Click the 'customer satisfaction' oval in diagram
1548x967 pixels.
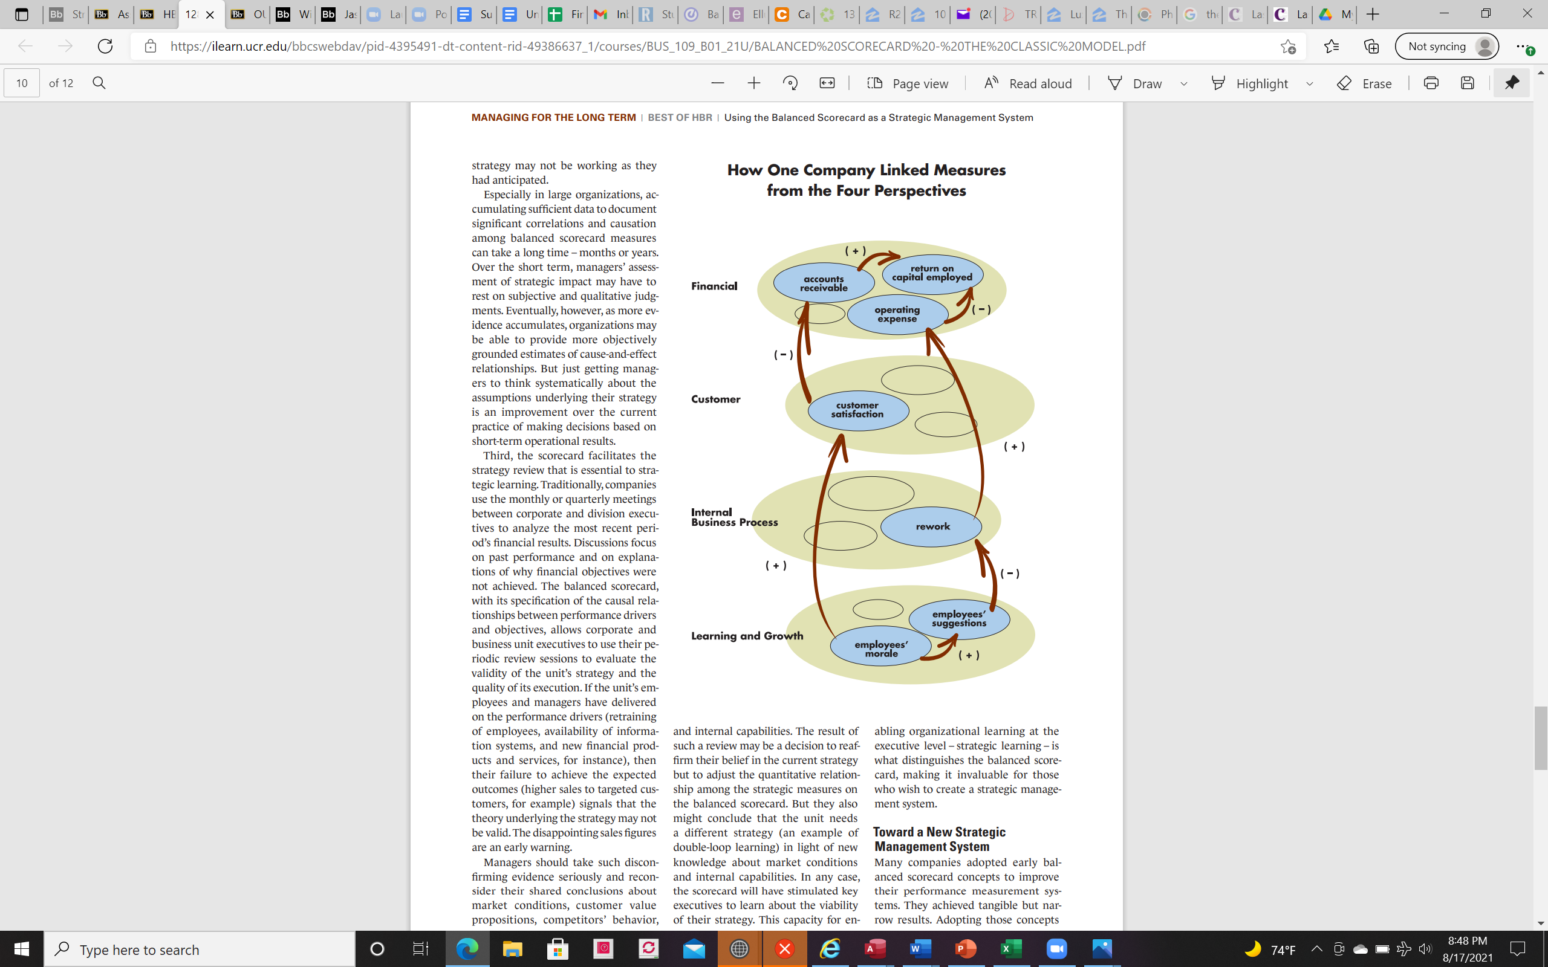[858, 410]
